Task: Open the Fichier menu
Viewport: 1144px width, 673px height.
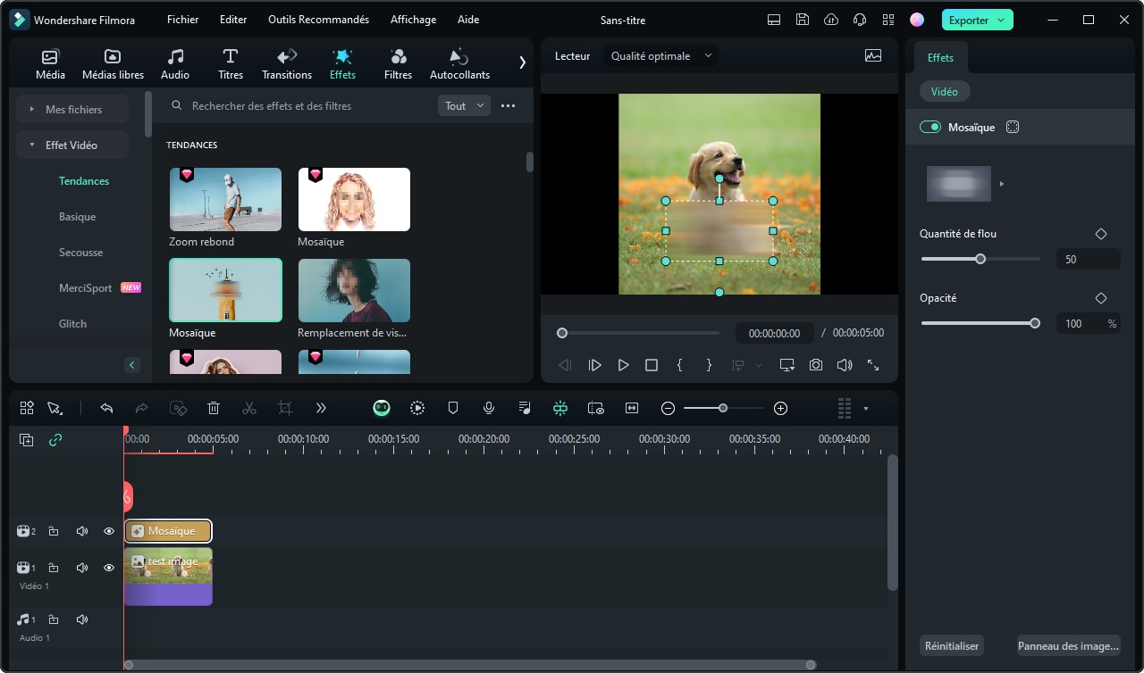Action: [183, 20]
